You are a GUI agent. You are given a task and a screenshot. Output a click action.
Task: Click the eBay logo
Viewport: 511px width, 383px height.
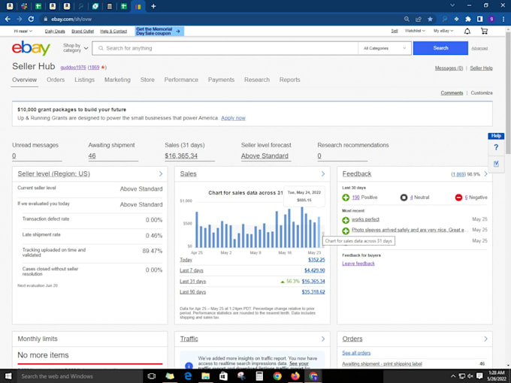[x=31, y=48]
